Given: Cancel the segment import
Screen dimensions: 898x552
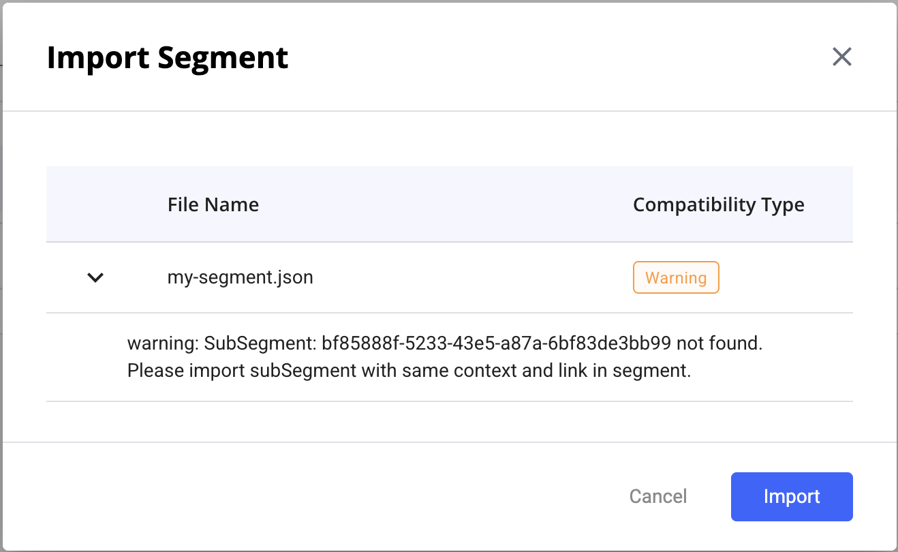Looking at the screenshot, I should (657, 497).
